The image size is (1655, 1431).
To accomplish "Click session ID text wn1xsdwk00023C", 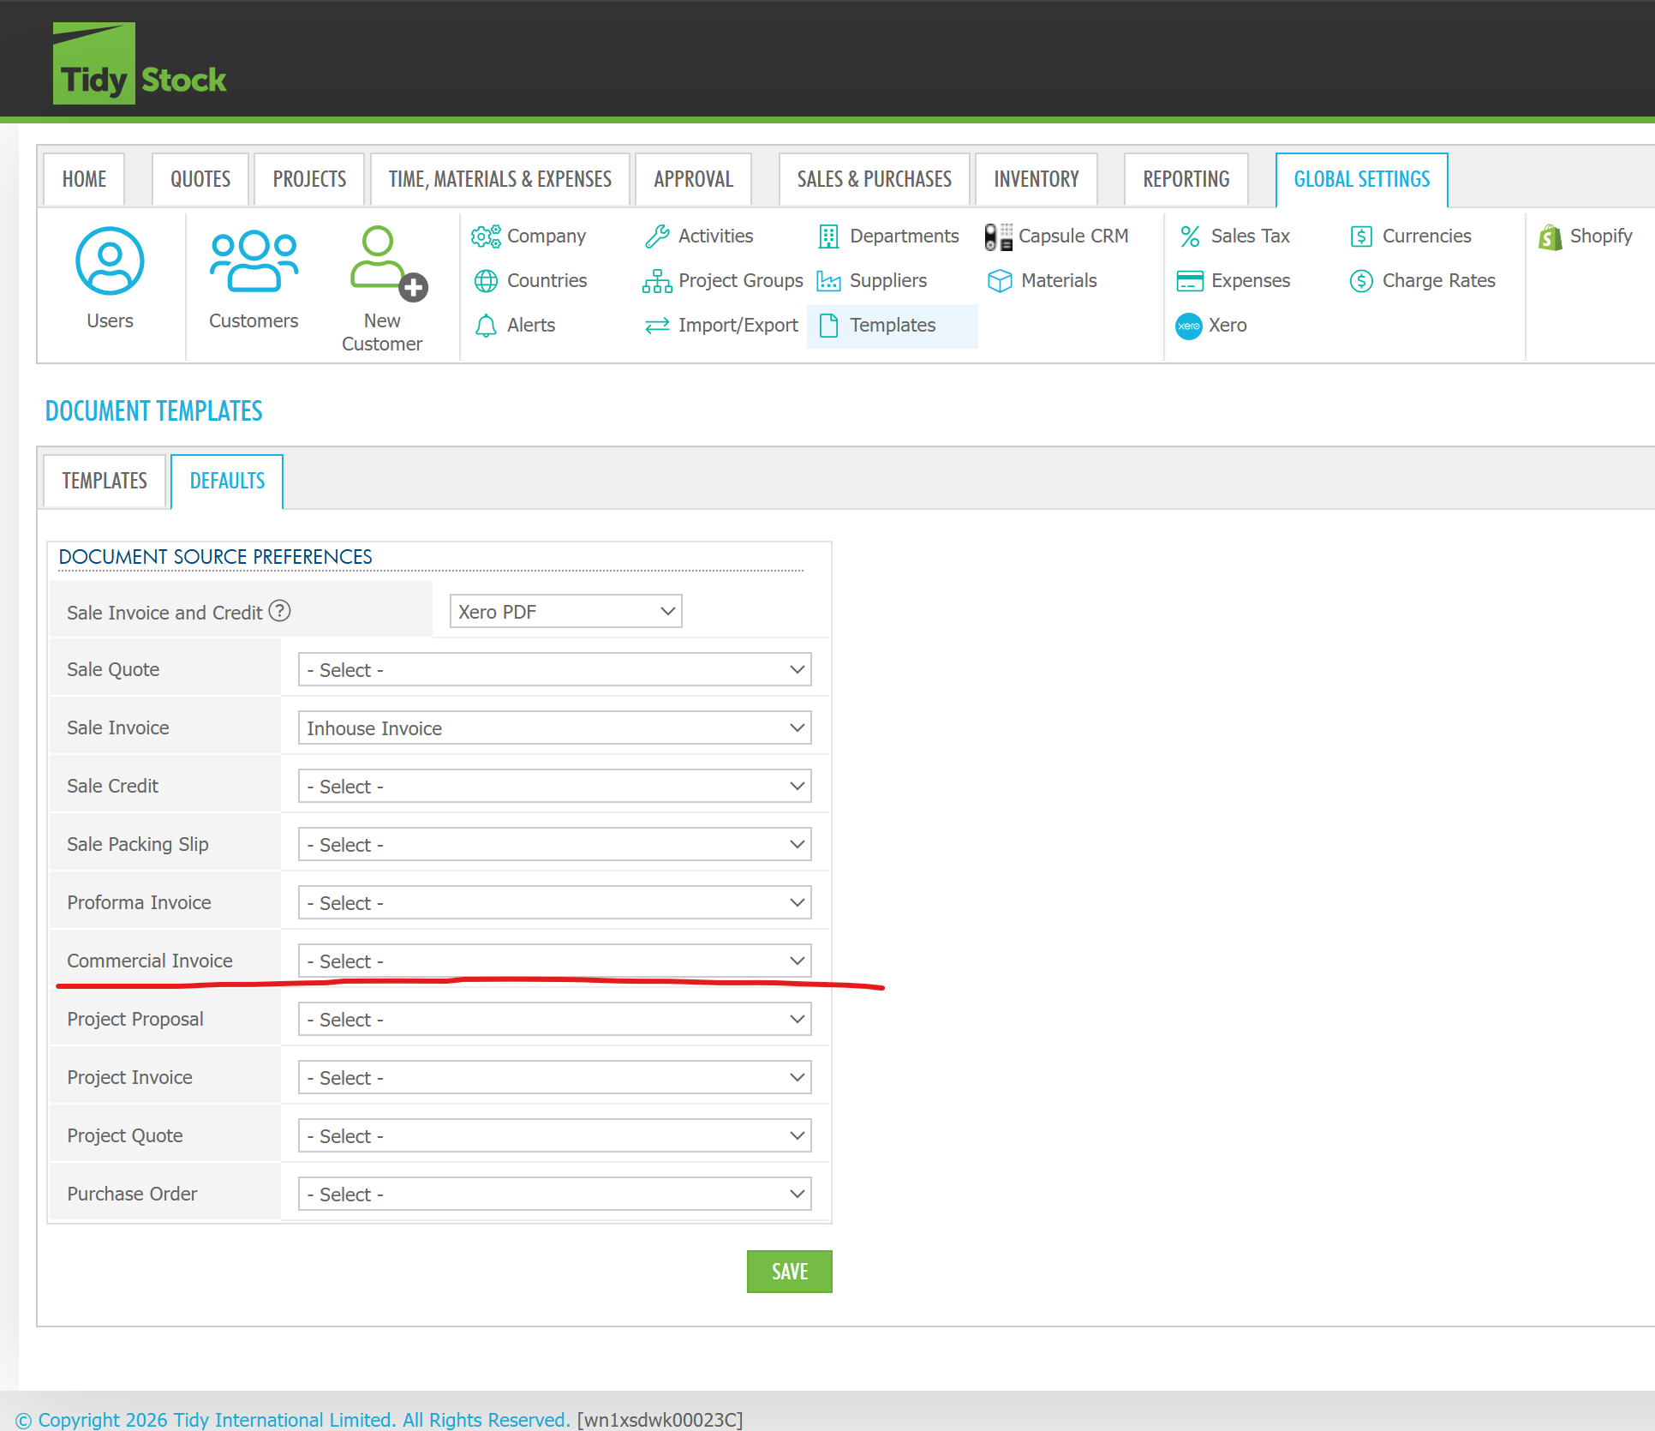I will (x=660, y=1420).
